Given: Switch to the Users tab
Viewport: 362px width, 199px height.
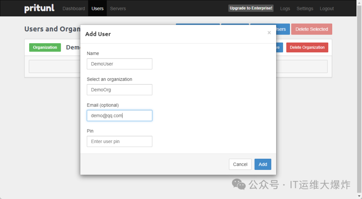Looking at the screenshot, I should [x=98, y=8].
